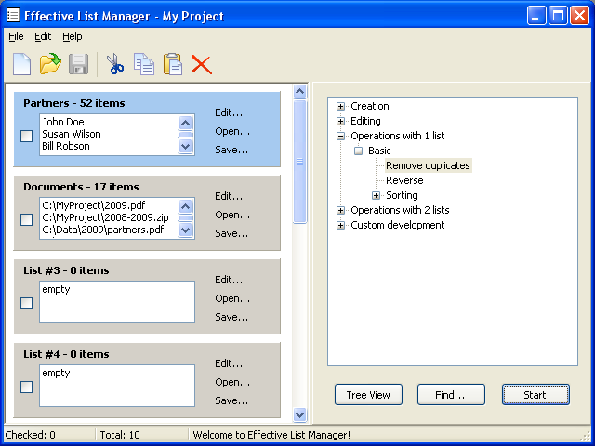The width and height of the screenshot is (595, 446).
Task: Expand the Creation tree node
Action: click(x=340, y=106)
